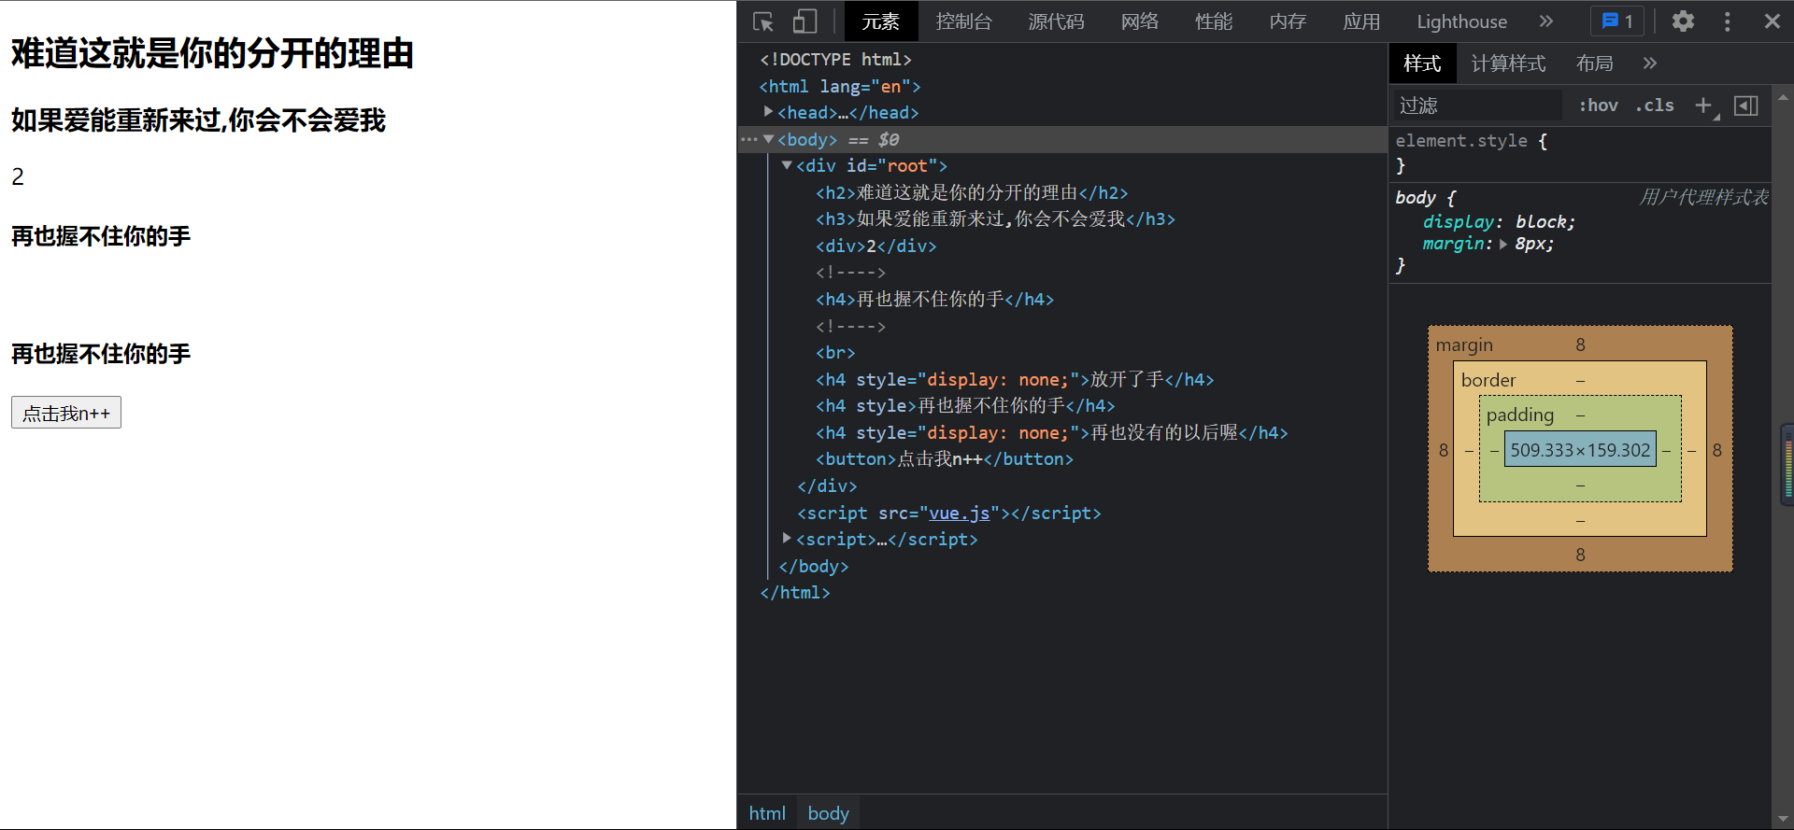The width and height of the screenshot is (1794, 830).
Task: Click box model content size 509.333×159.302
Action: 1580,449
